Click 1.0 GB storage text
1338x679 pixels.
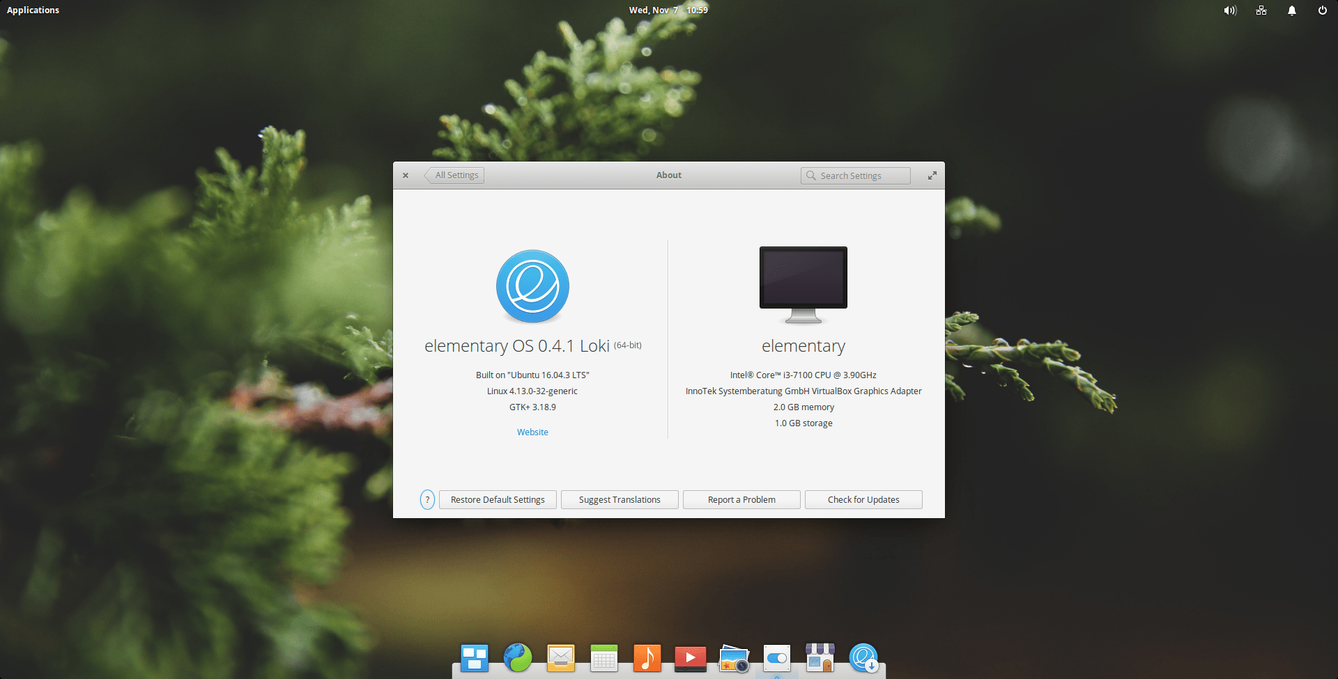tap(803, 423)
